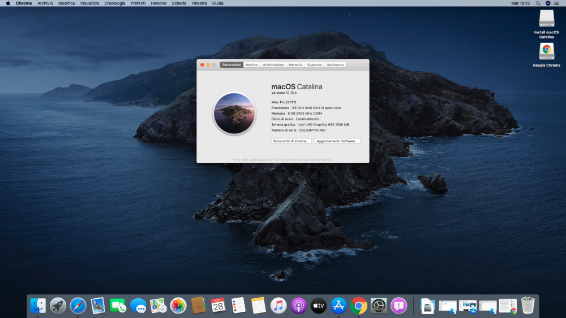
Task: Click the Mar 16:12 clock
Action: coord(520,3)
